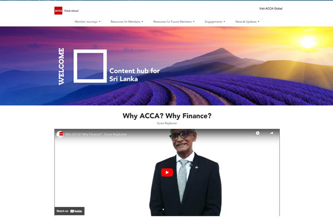Click the red ACCA logo
The width and height of the screenshot is (333, 222).
click(58, 11)
